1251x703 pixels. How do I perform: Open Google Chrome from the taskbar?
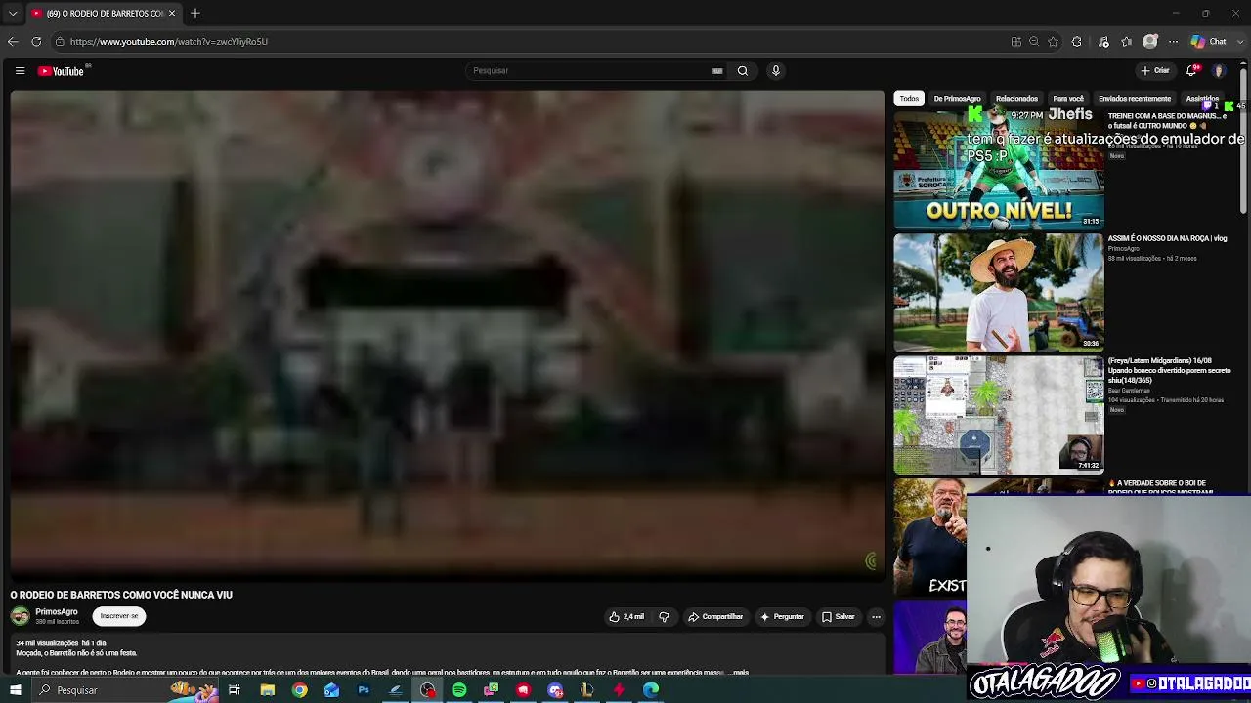point(300,690)
